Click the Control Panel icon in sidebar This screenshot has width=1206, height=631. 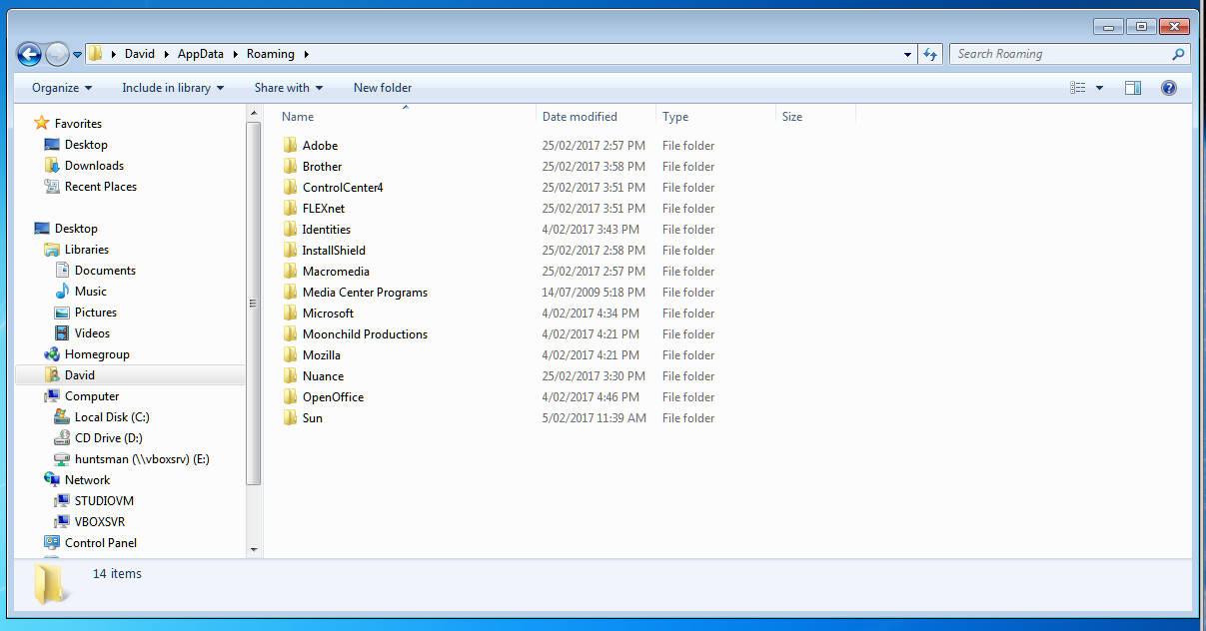(52, 543)
